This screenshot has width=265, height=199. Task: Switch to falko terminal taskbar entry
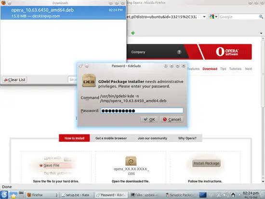point(146,195)
